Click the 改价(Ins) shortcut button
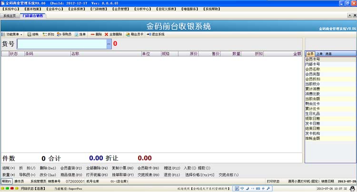 (x=48, y=175)
